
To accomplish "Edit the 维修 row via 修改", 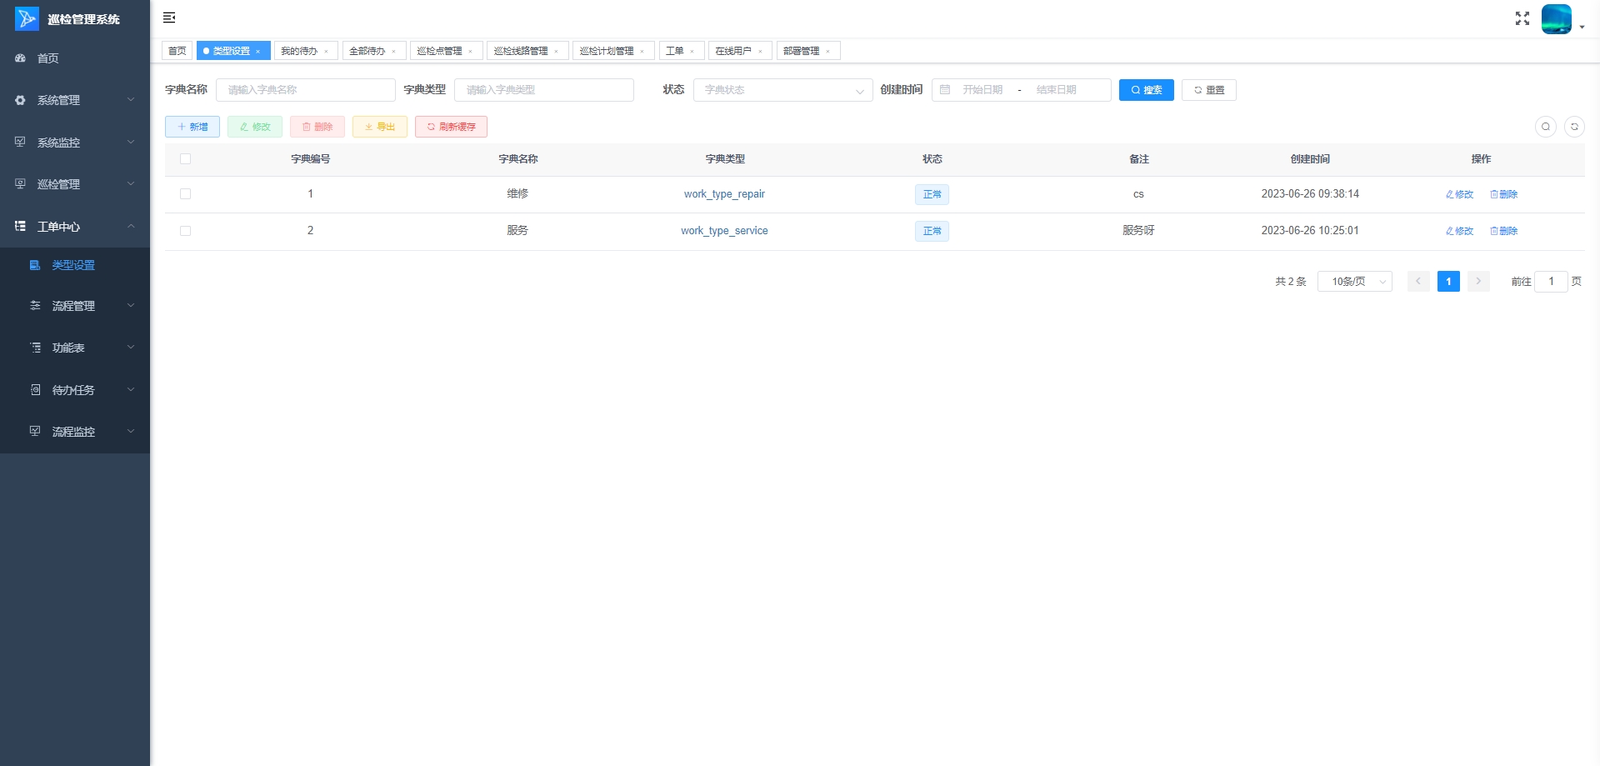I will (1460, 194).
